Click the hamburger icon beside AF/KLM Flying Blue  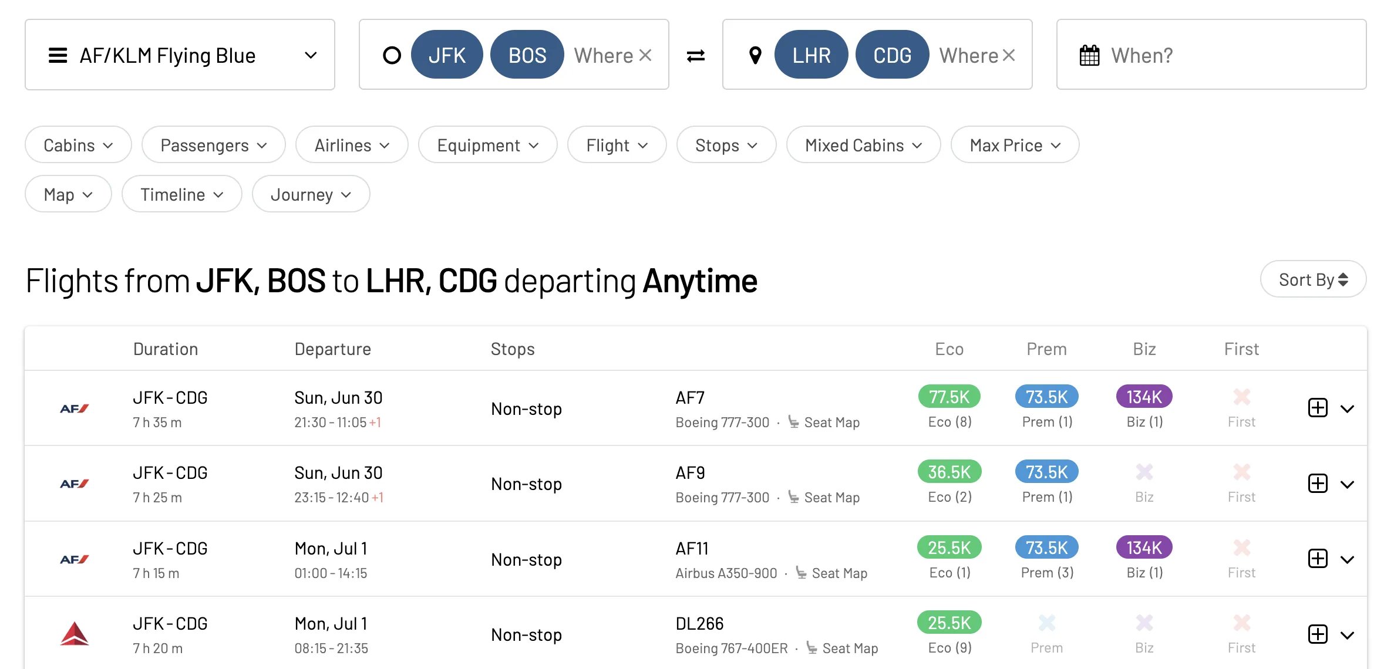58,56
